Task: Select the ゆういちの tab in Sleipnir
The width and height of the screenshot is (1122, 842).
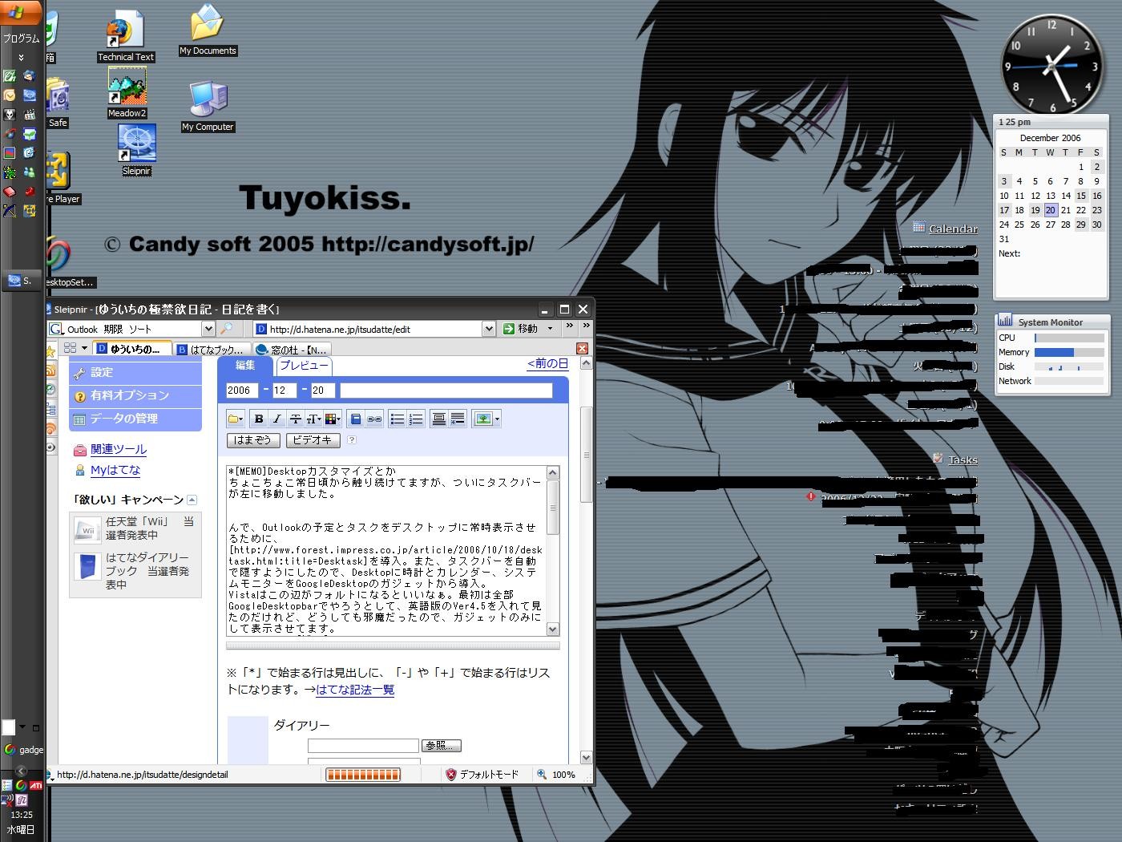Action: click(132, 349)
